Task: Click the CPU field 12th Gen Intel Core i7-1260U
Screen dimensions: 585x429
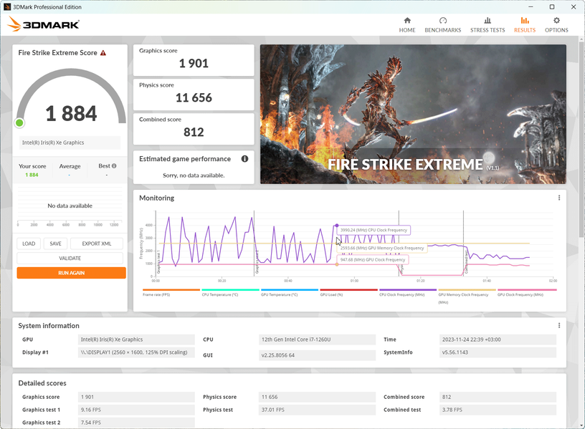Action: 317,339
